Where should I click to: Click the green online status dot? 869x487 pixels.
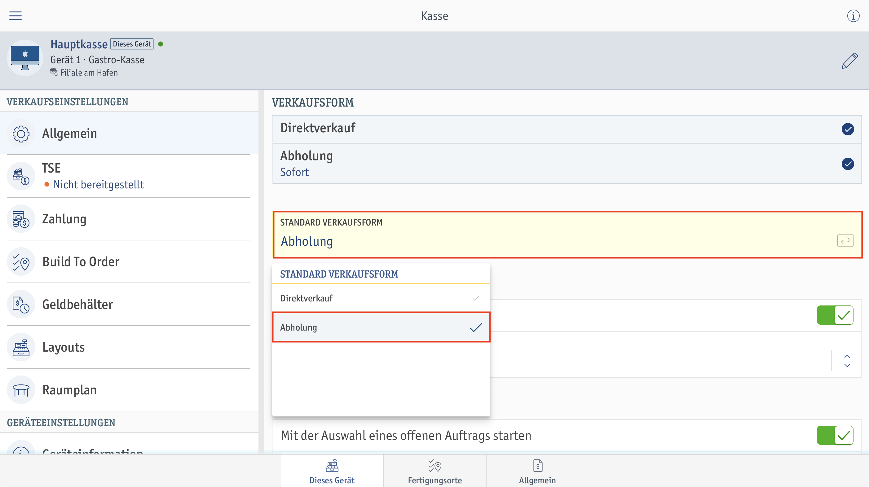pyautogui.click(x=161, y=44)
